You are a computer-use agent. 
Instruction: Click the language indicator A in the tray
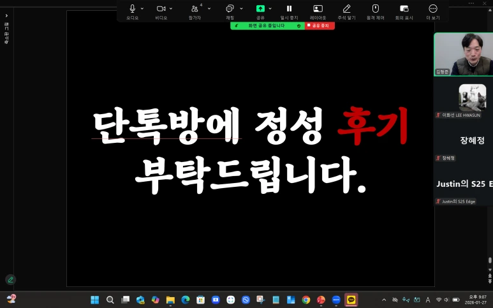tap(428, 300)
